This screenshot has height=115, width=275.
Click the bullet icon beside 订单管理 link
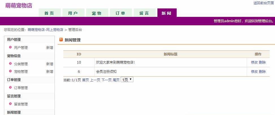pyautogui.click(x=10, y=88)
